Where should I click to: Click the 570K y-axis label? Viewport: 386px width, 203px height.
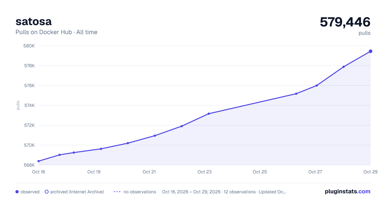pos(29,145)
